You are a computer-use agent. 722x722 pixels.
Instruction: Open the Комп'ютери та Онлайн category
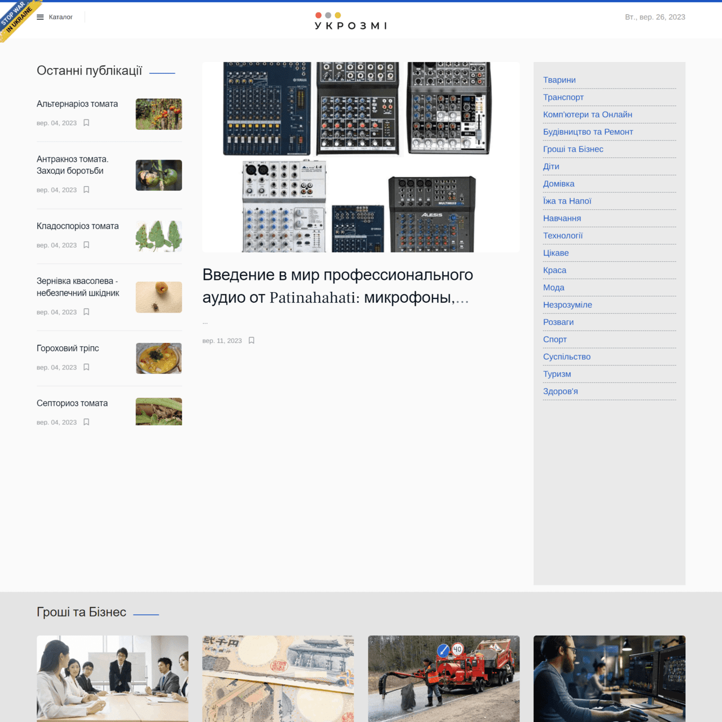(x=588, y=115)
